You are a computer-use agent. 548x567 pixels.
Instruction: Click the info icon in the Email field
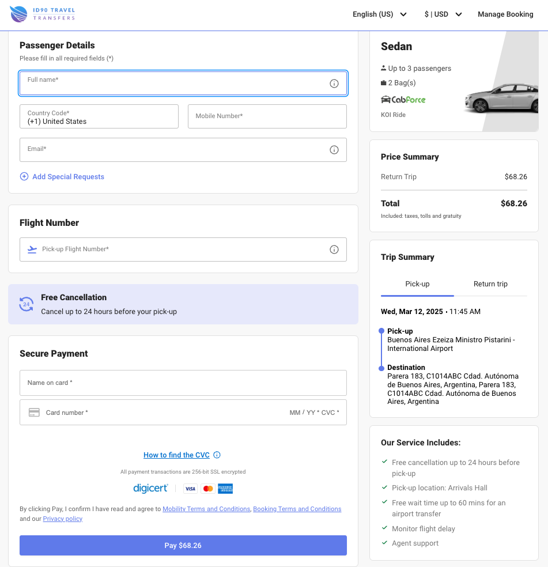tap(334, 149)
